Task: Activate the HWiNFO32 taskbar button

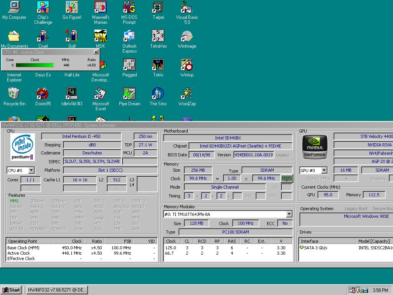Action: (x=57, y=290)
